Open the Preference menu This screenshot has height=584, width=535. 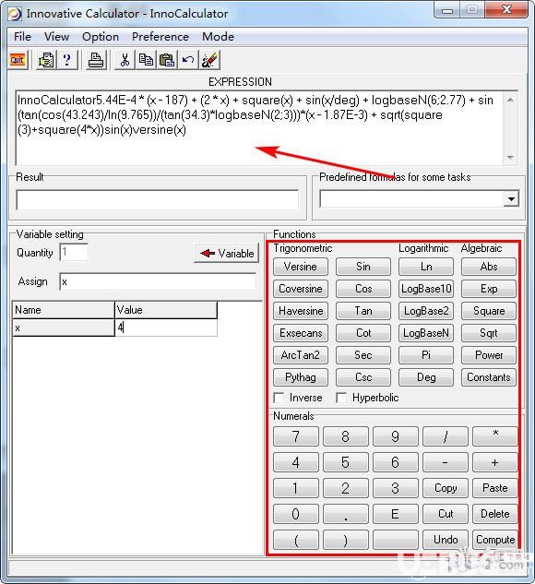(160, 37)
